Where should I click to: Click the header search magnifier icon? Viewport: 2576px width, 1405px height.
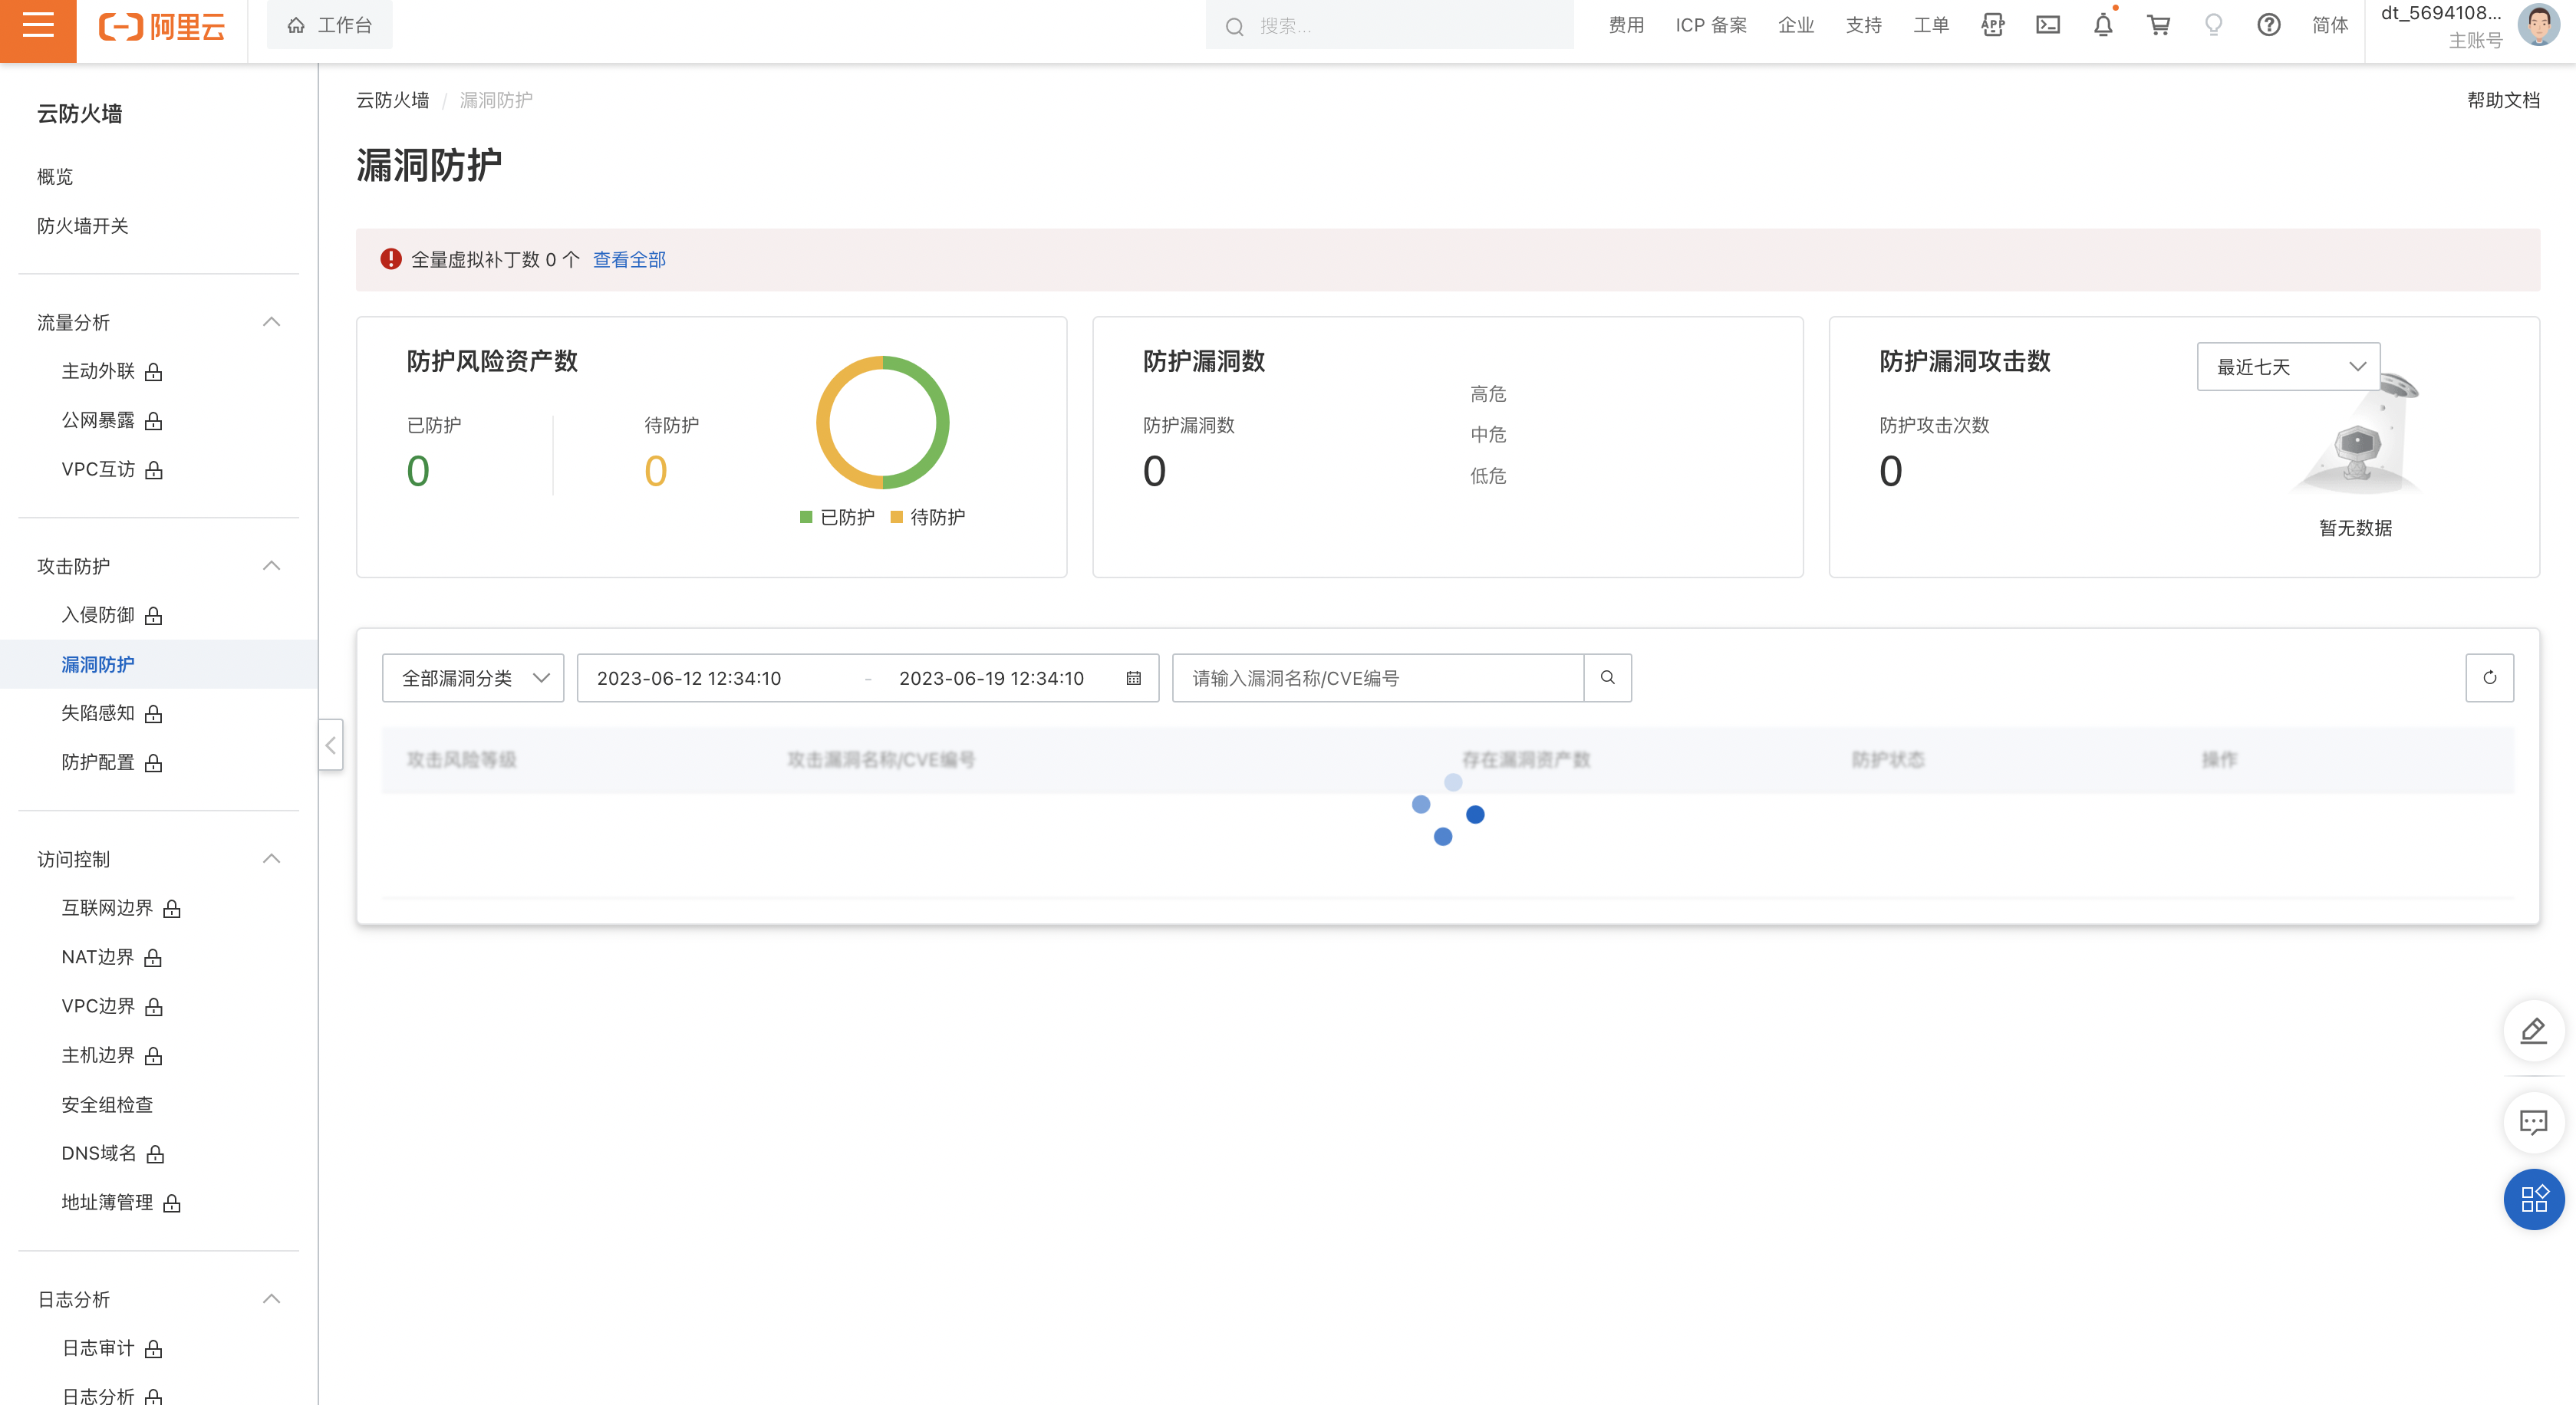tap(1235, 27)
